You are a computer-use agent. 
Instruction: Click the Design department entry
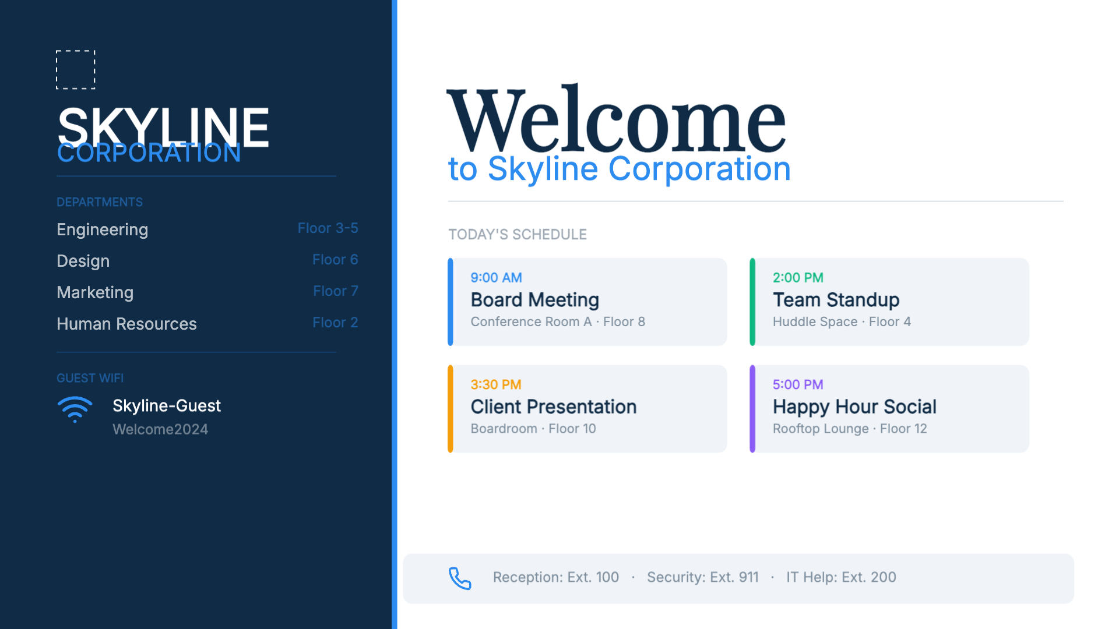pyautogui.click(x=83, y=261)
